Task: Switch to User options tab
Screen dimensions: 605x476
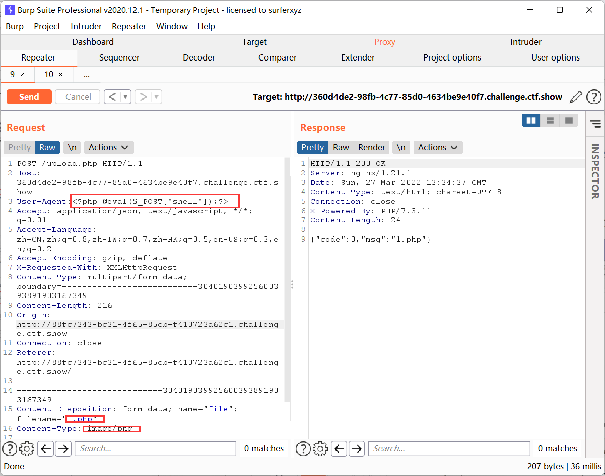Action: click(x=556, y=57)
